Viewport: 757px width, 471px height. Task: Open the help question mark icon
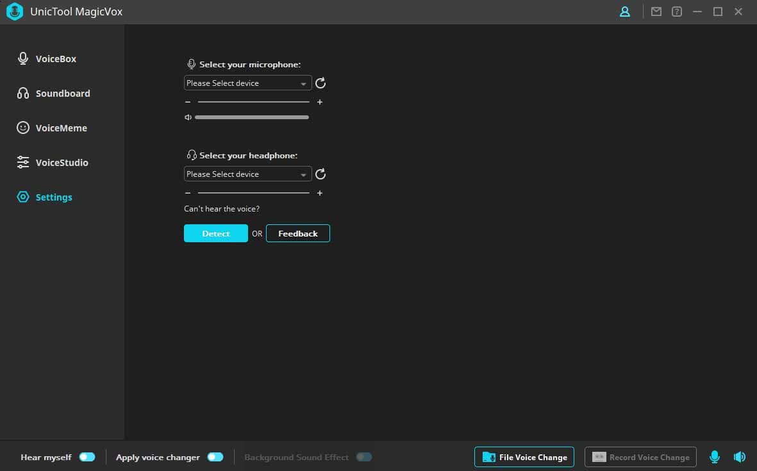(676, 12)
